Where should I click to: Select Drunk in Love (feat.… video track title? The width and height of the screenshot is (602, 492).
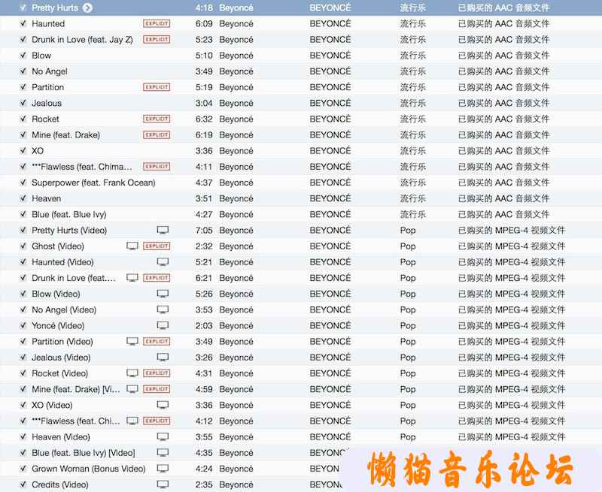74,278
